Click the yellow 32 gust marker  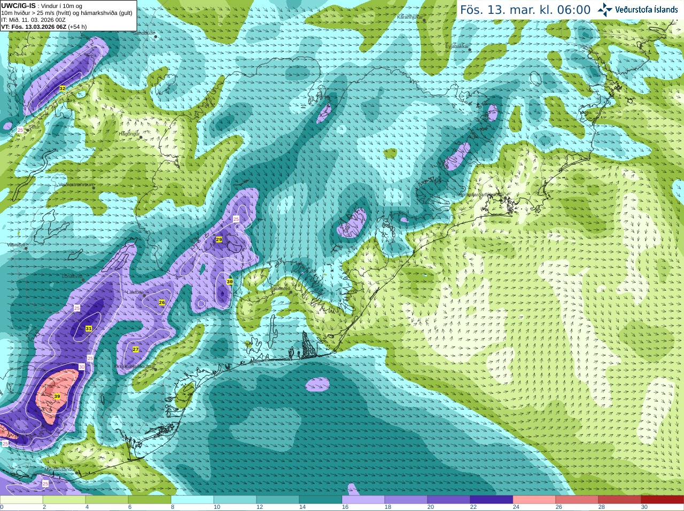pos(63,89)
